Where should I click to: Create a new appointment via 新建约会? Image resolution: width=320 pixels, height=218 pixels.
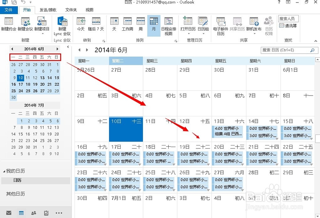click(8, 25)
